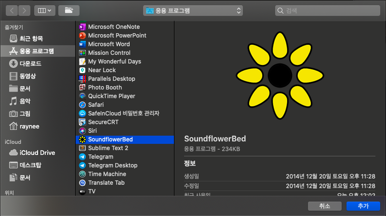This screenshot has width=386, height=216.
Task: Open 동영상 in the sidebar
Action: click(x=38, y=76)
